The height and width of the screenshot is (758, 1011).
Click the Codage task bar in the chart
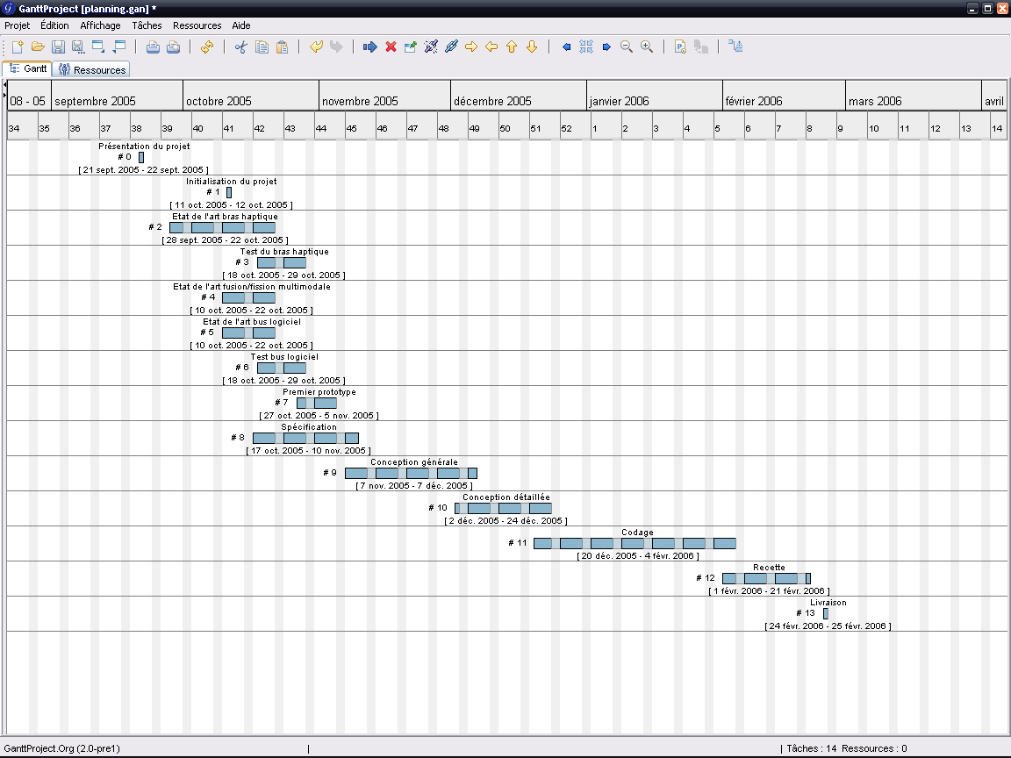coord(634,543)
